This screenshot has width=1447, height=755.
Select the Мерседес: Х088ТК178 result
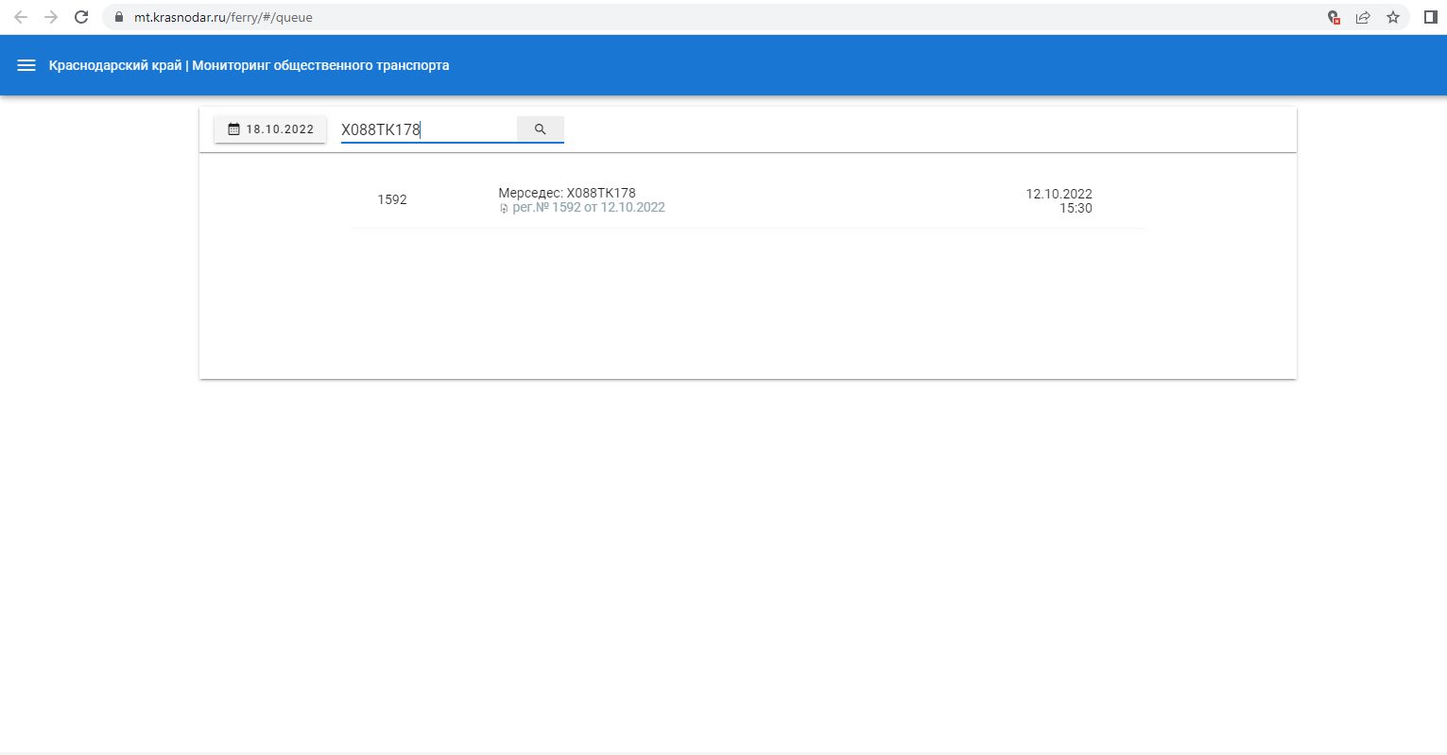pyautogui.click(x=567, y=193)
